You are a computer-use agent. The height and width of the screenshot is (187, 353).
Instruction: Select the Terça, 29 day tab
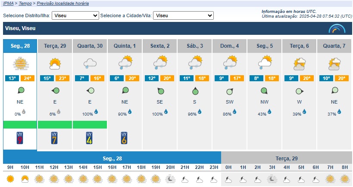(x=55, y=46)
